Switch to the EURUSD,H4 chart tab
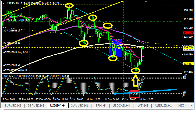Image resolution: width=195 pixels, height=128 pixels. [13, 106]
